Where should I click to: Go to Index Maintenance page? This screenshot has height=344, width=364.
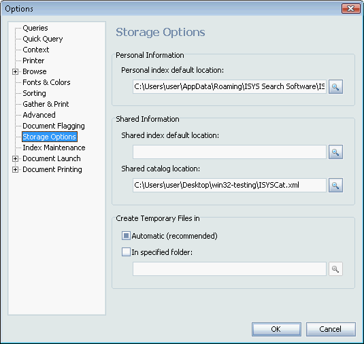point(54,148)
